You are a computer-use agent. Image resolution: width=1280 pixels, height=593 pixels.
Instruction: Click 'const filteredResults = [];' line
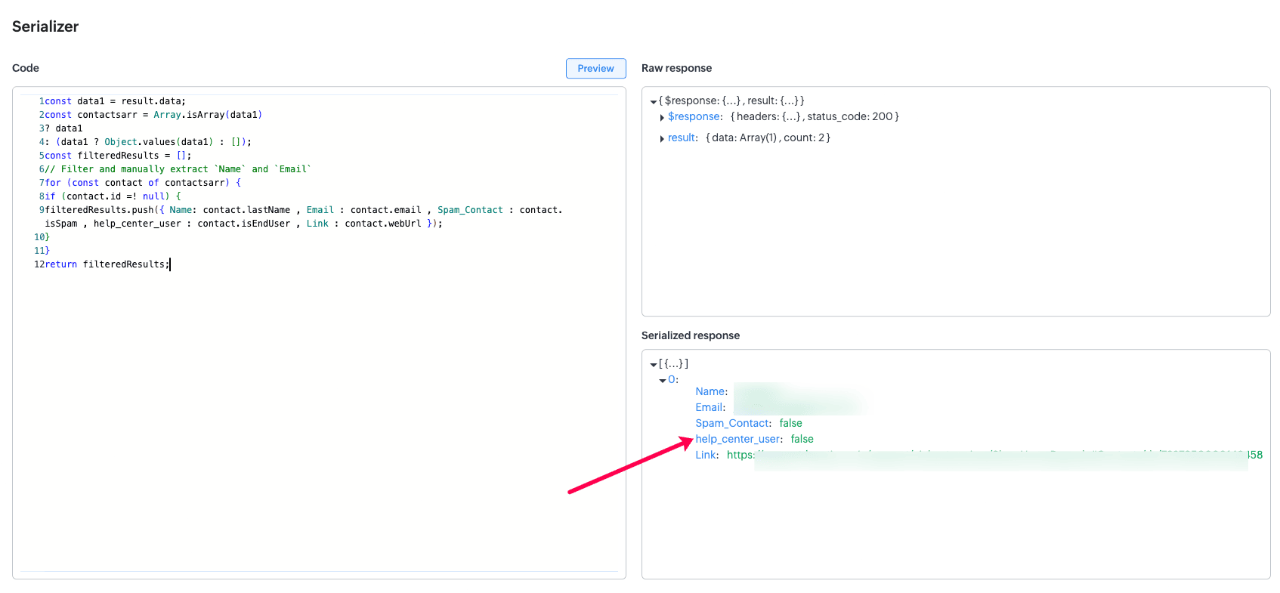(x=118, y=156)
